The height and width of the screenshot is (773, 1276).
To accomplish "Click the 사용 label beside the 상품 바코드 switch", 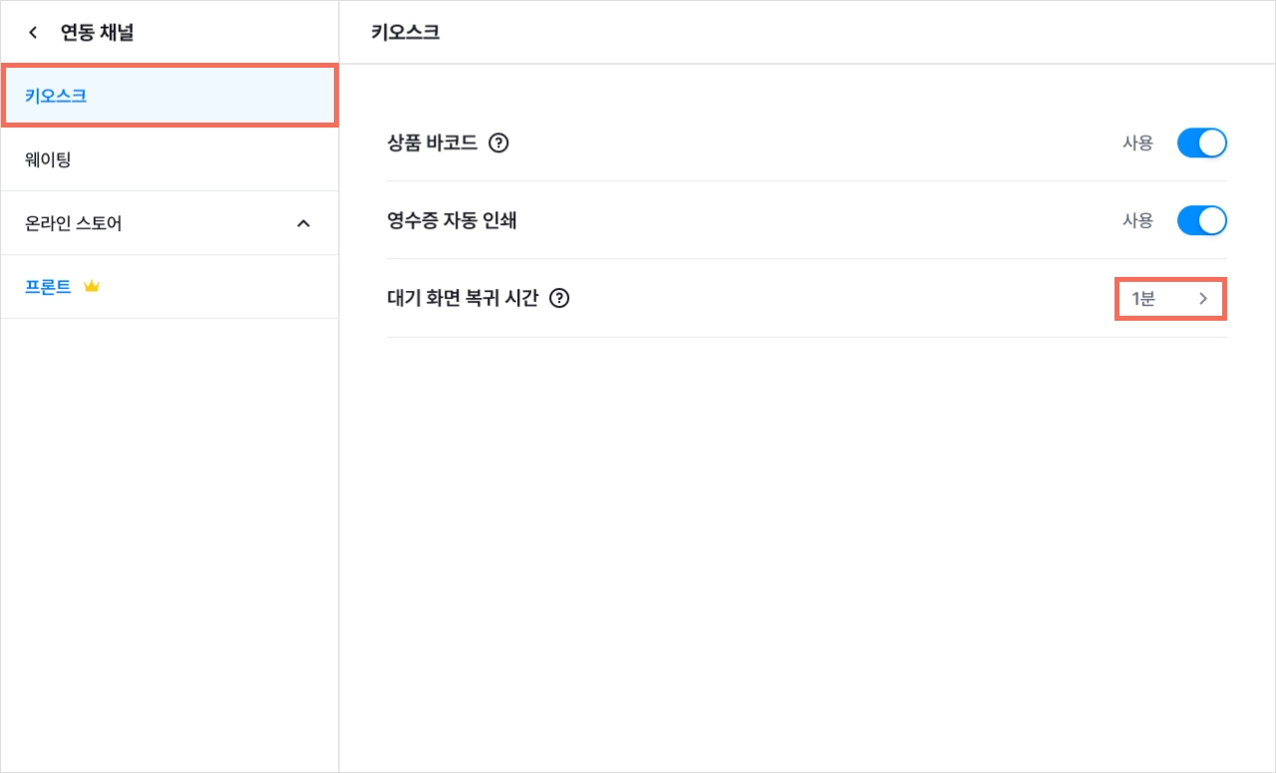I will pyautogui.click(x=1137, y=143).
